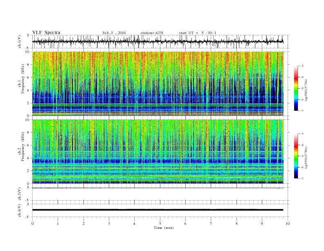This screenshot has height=251, width=324.
Task: Click the "6" kHz tick of ch.2 spectrogram
Action: point(29,145)
